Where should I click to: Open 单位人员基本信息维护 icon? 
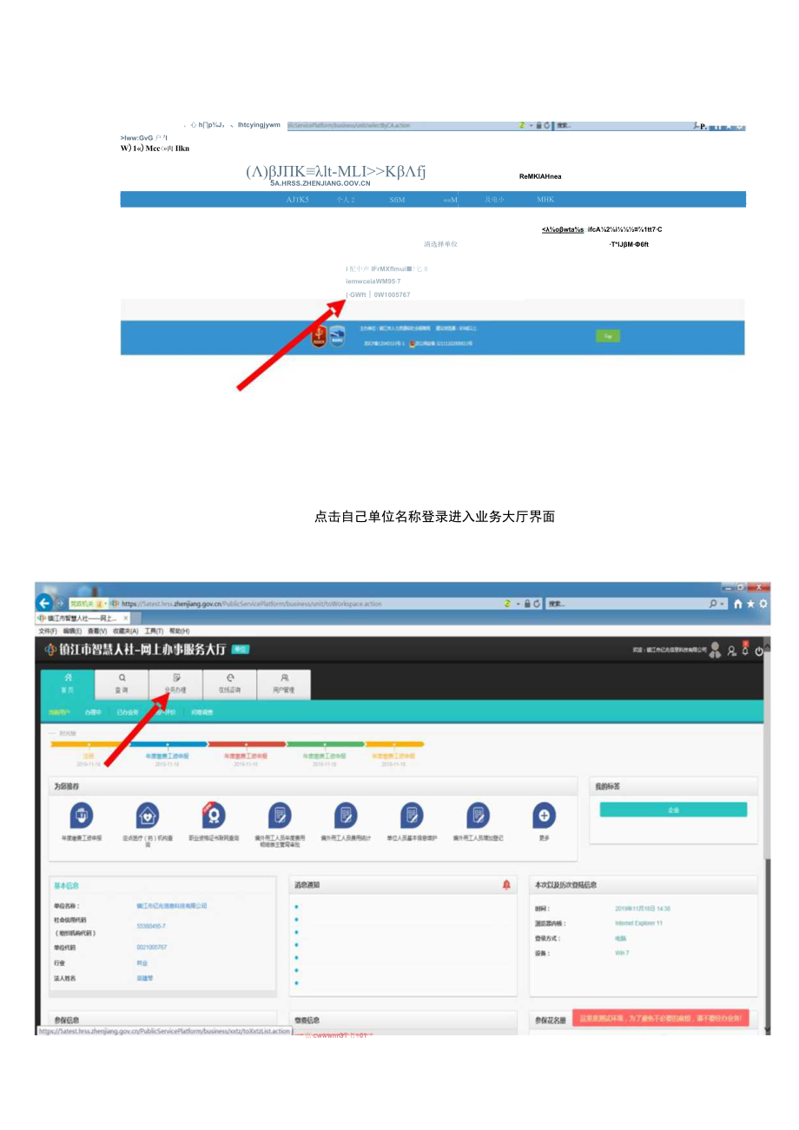coord(412,816)
